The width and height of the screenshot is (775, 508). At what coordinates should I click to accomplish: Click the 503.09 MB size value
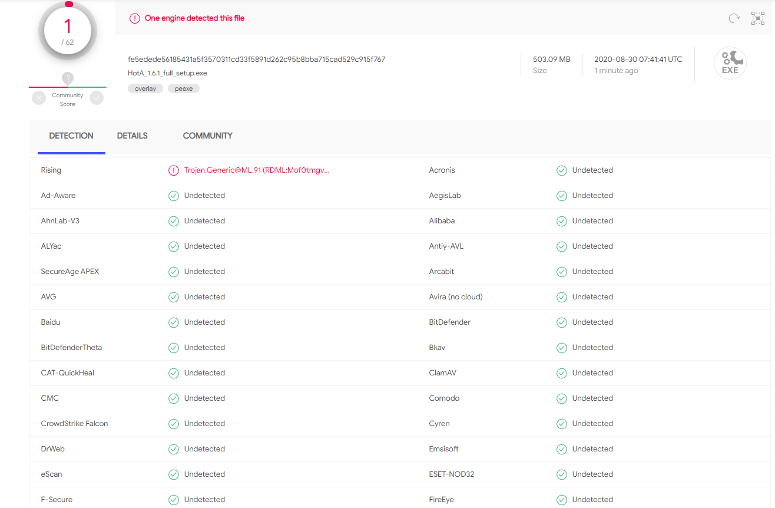[552, 60]
